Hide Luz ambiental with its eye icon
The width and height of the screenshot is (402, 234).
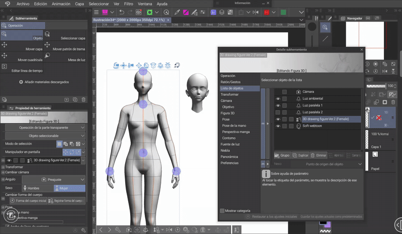[278, 99]
